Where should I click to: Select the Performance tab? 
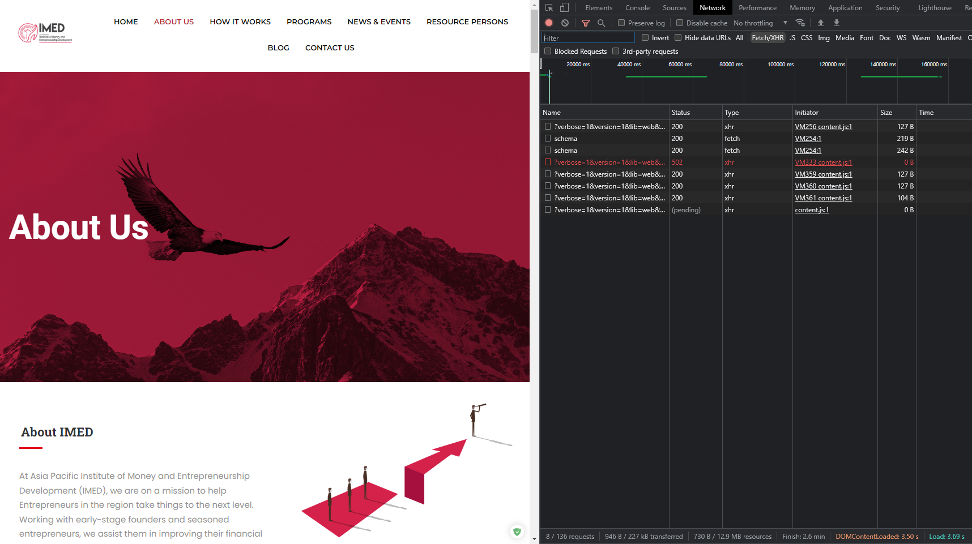point(757,8)
